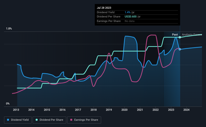
Task: Click the 2020 x-axis label
Action: 124,110
